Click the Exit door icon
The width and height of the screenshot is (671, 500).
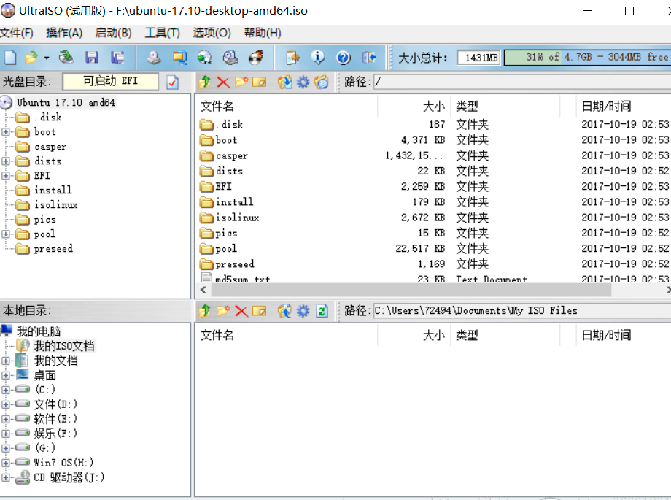click(x=369, y=58)
